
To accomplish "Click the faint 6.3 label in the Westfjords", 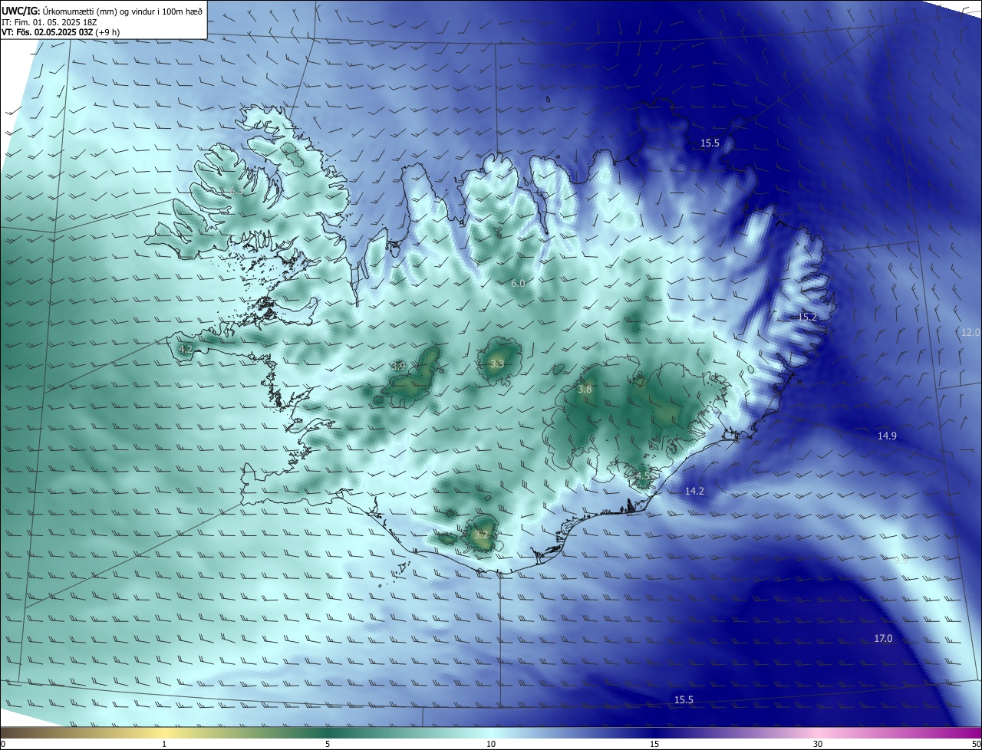I will pyautogui.click(x=236, y=190).
